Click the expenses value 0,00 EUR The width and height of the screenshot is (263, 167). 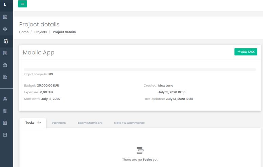47,92
